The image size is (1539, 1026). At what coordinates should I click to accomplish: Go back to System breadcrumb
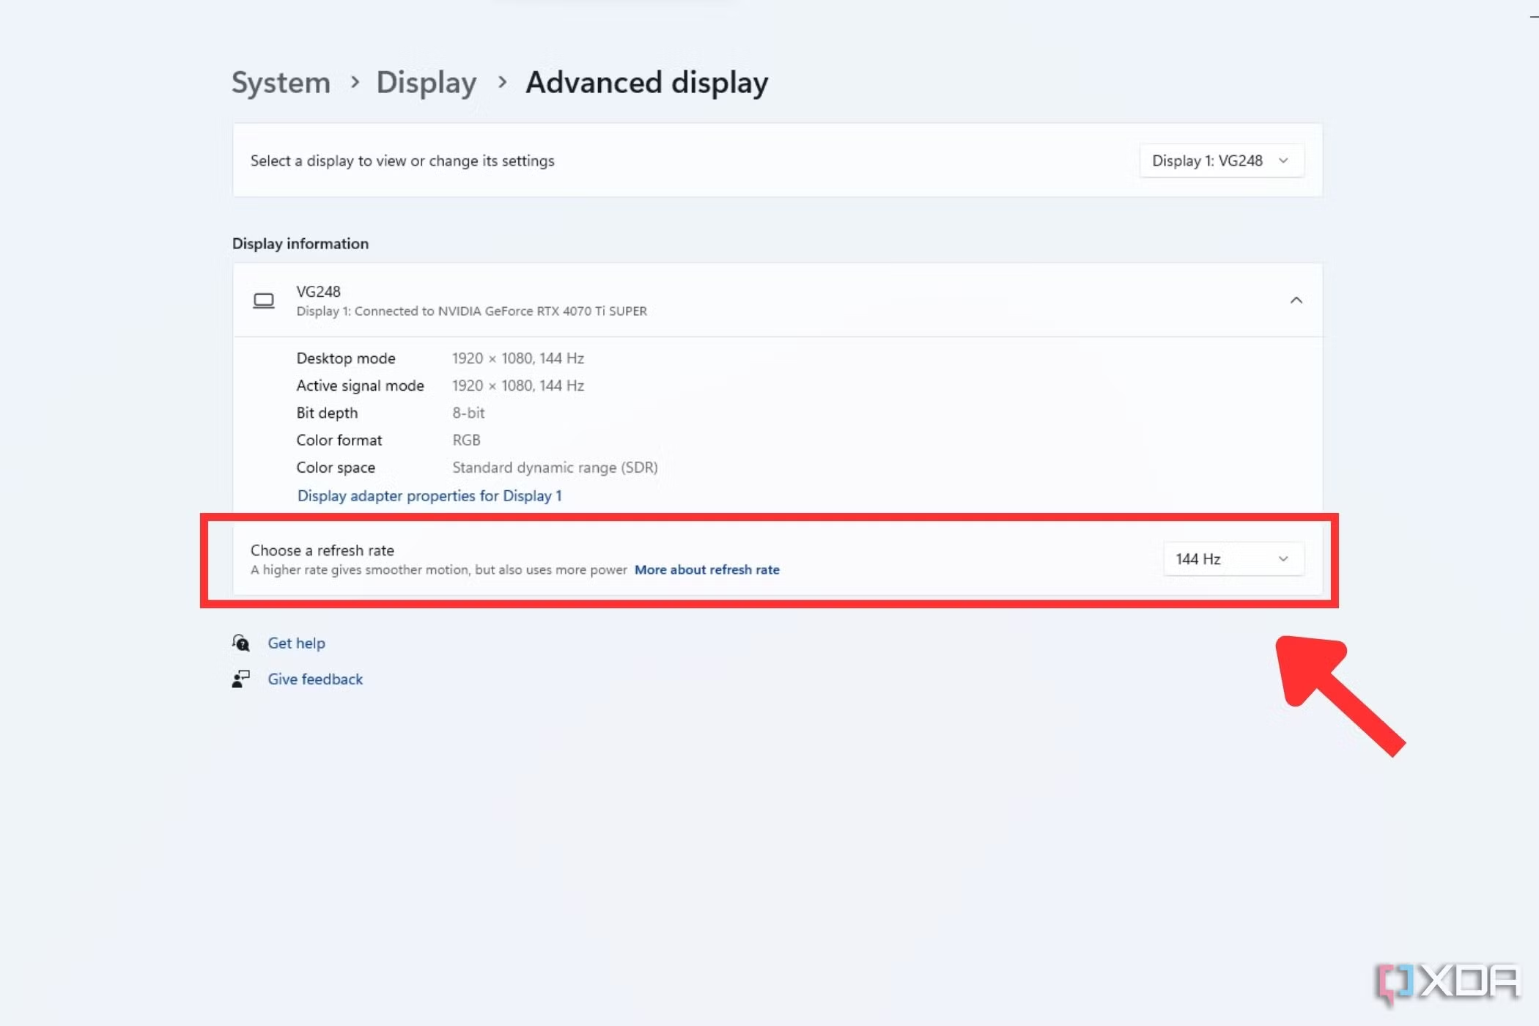point(281,82)
